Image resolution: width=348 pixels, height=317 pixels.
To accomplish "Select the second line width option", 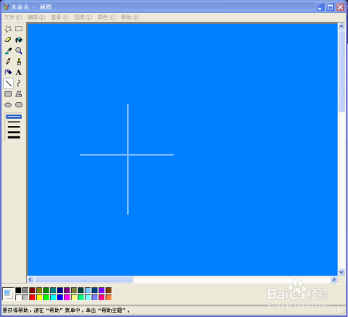I will coord(14,122).
